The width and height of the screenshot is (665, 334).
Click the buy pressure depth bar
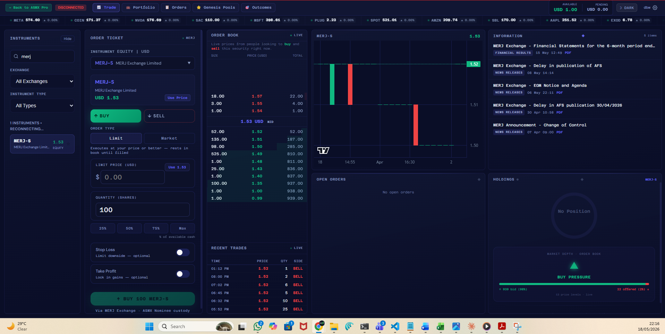point(574,284)
